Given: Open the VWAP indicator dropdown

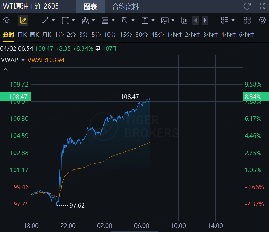Looking at the screenshot, I should coord(23,60).
